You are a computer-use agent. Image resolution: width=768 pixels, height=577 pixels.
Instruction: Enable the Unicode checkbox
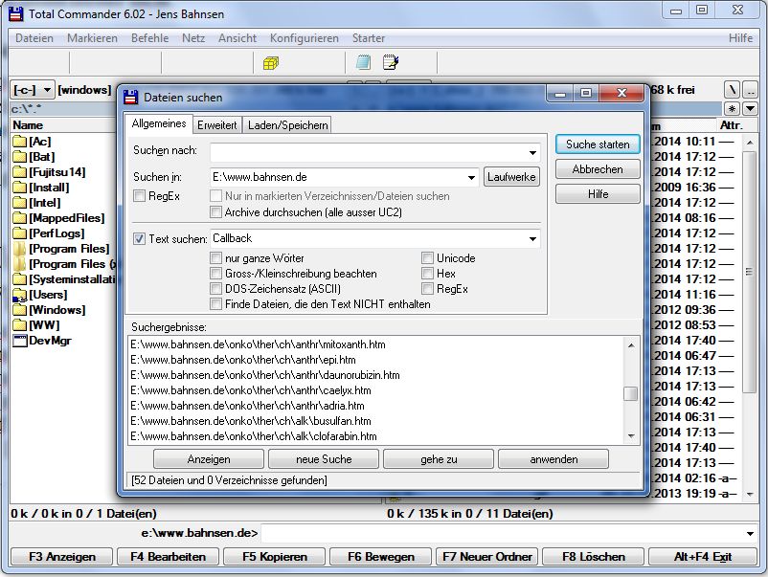428,258
